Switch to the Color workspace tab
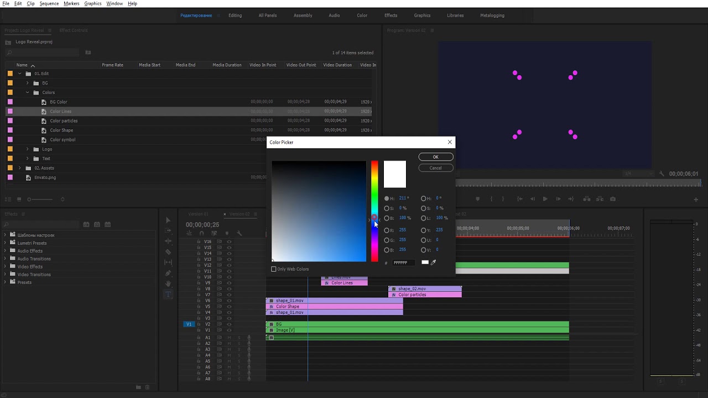 (x=362, y=15)
